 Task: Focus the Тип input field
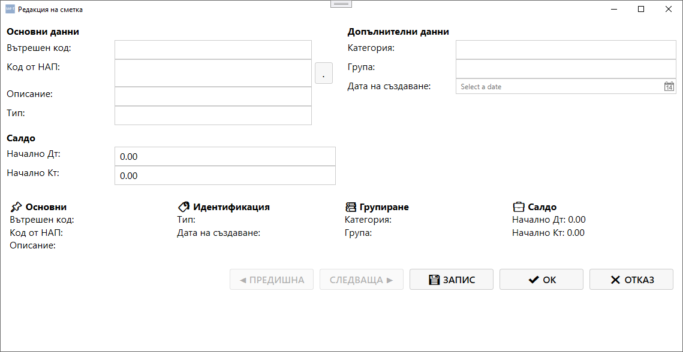click(x=213, y=116)
